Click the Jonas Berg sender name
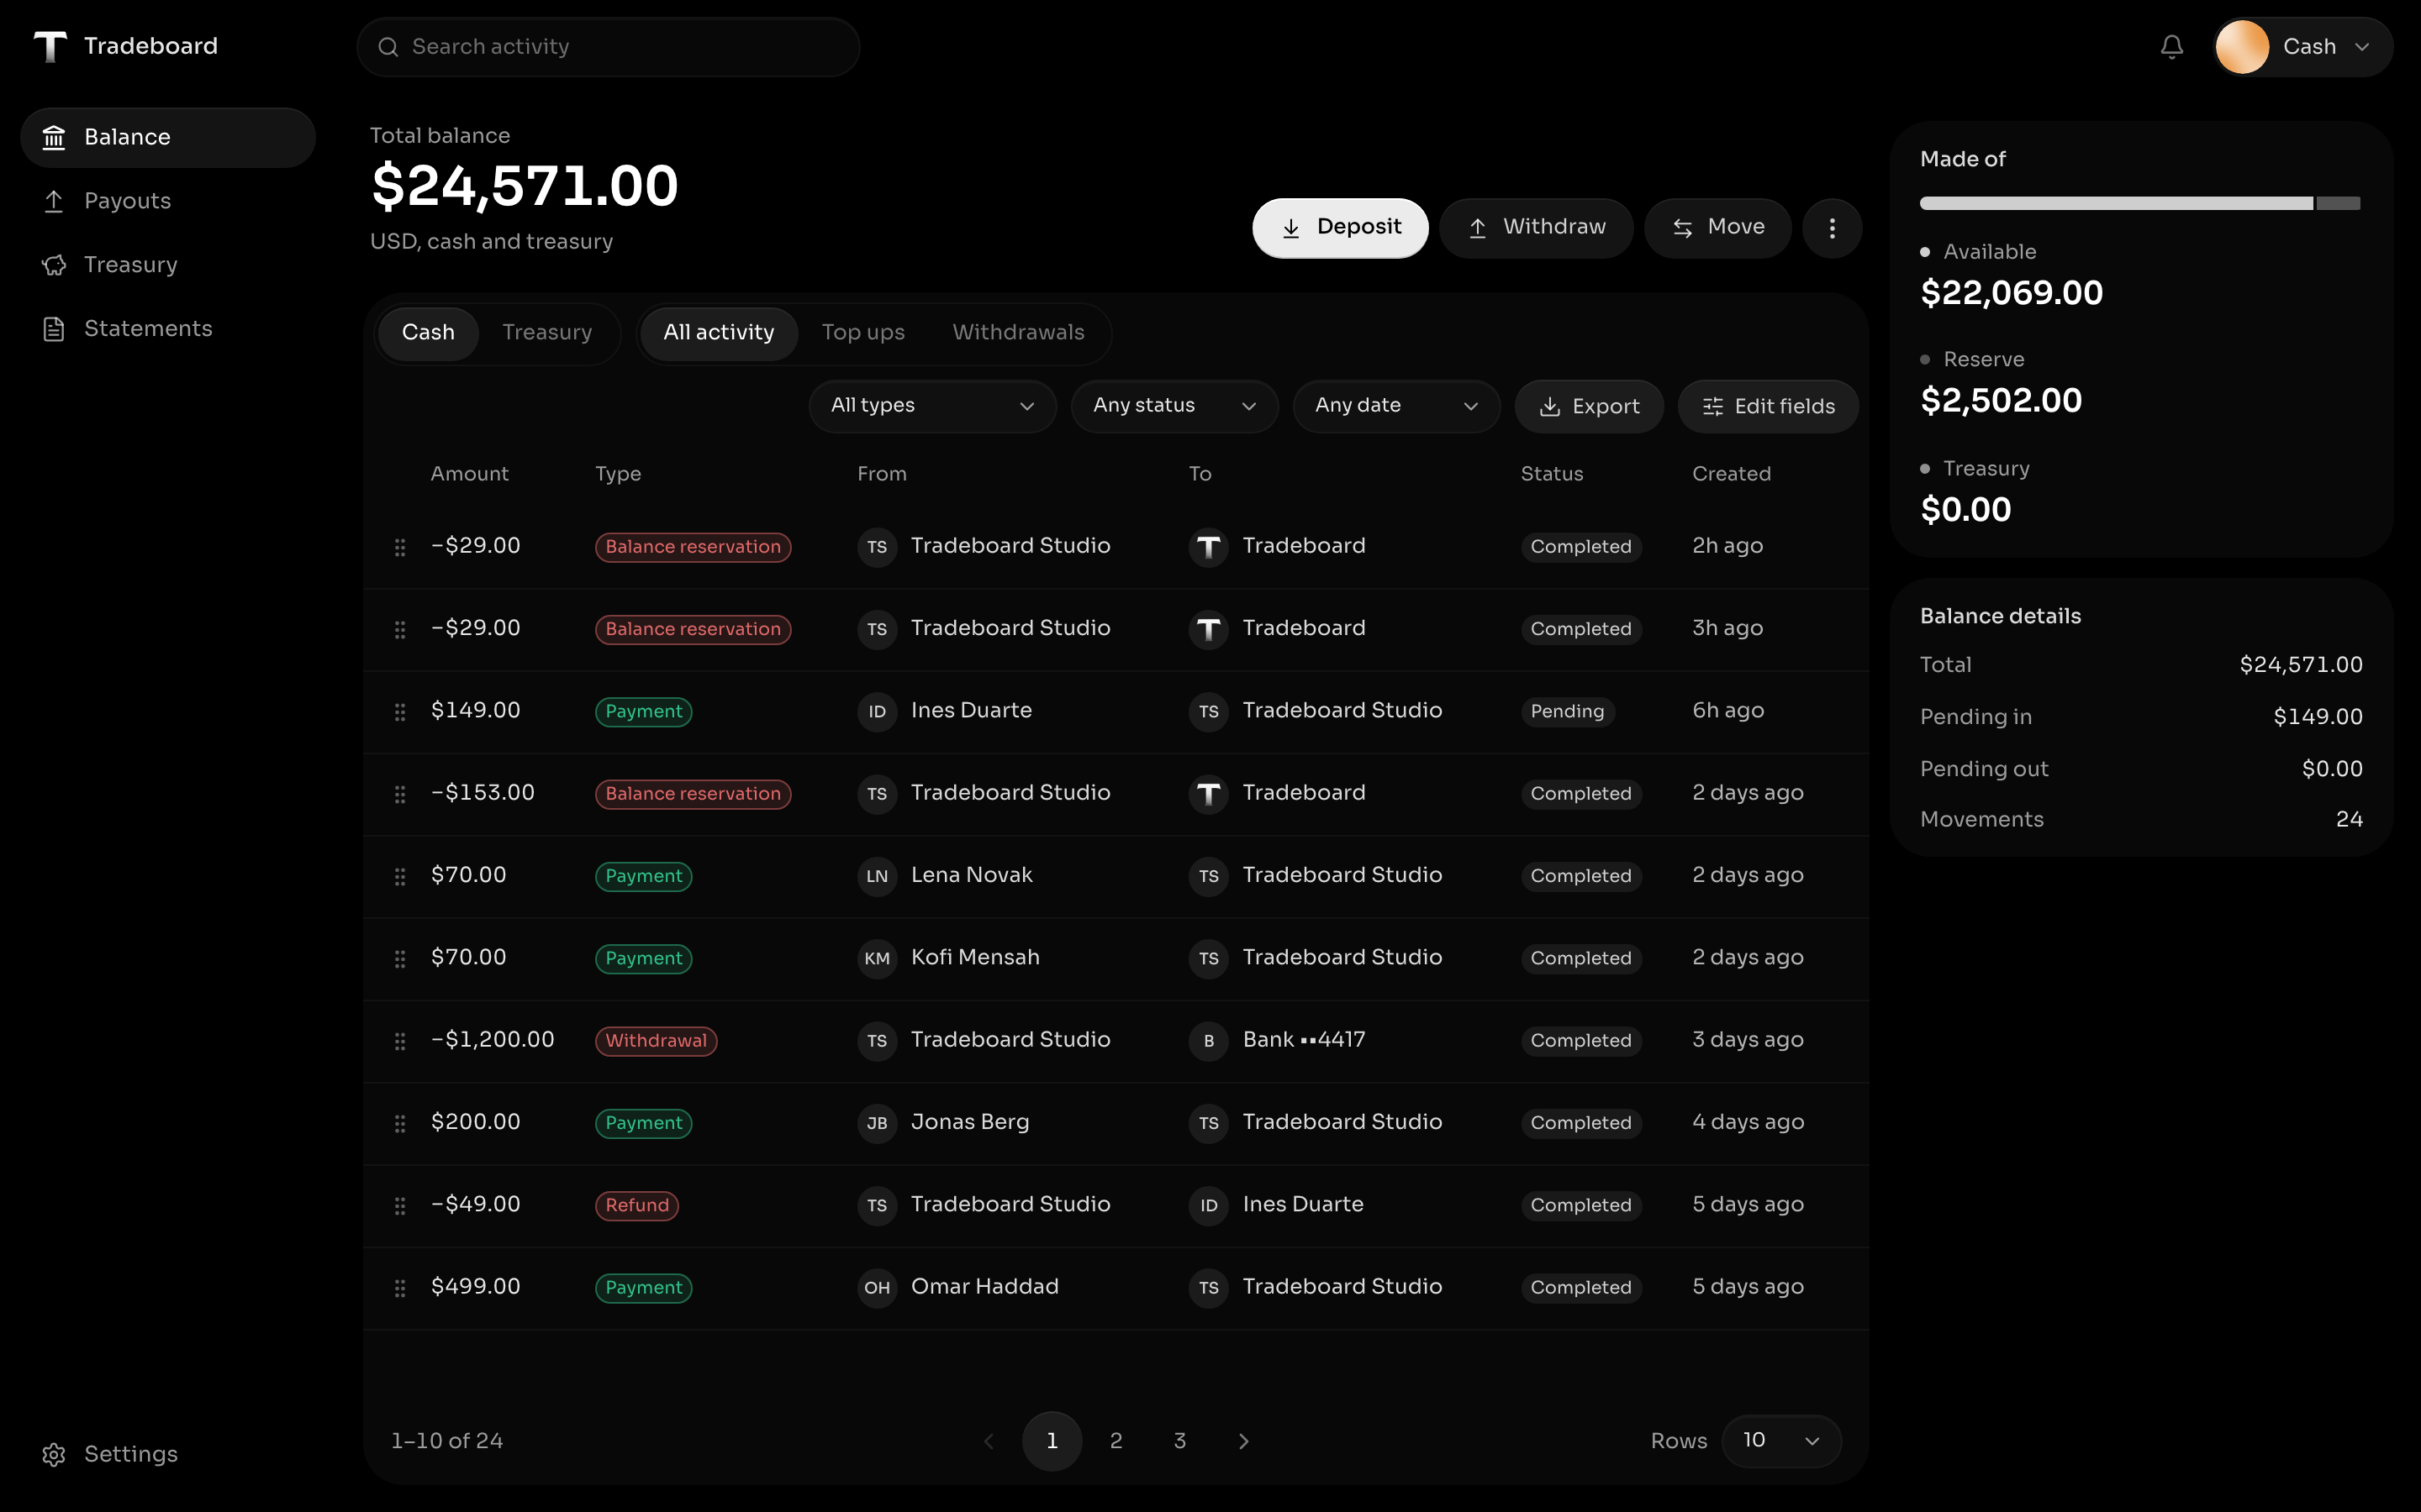The width and height of the screenshot is (2421, 1512). coord(969,1122)
